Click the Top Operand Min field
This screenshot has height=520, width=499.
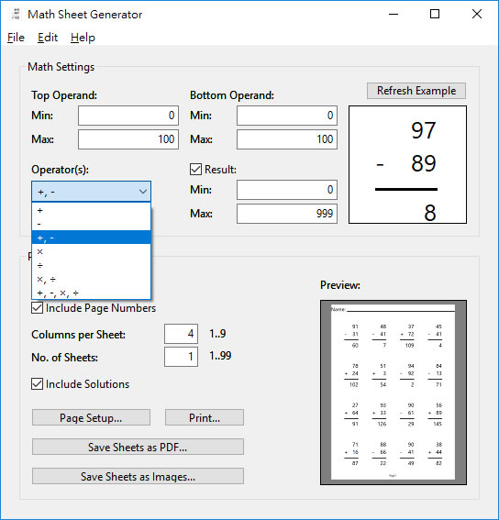tap(128, 116)
